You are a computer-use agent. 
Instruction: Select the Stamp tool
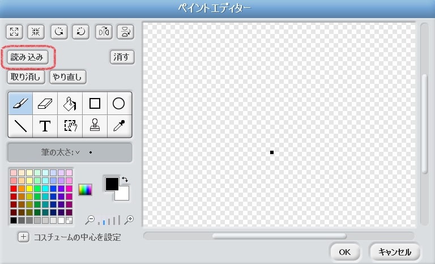coord(95,126)
